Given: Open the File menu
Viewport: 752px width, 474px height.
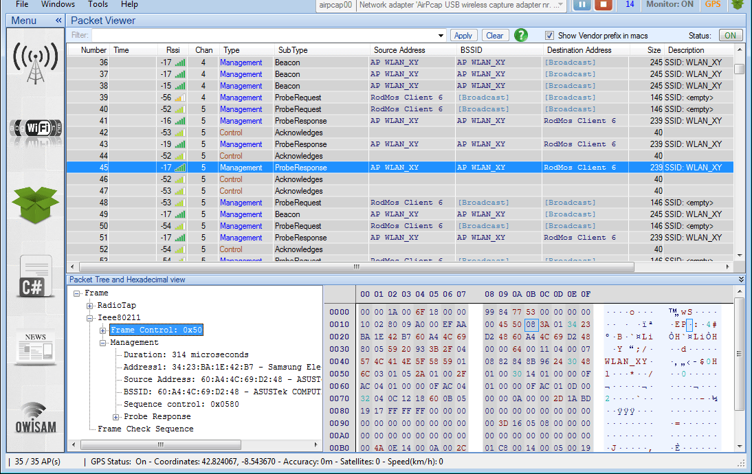Looking at the screenshot, I should [22, 4].
